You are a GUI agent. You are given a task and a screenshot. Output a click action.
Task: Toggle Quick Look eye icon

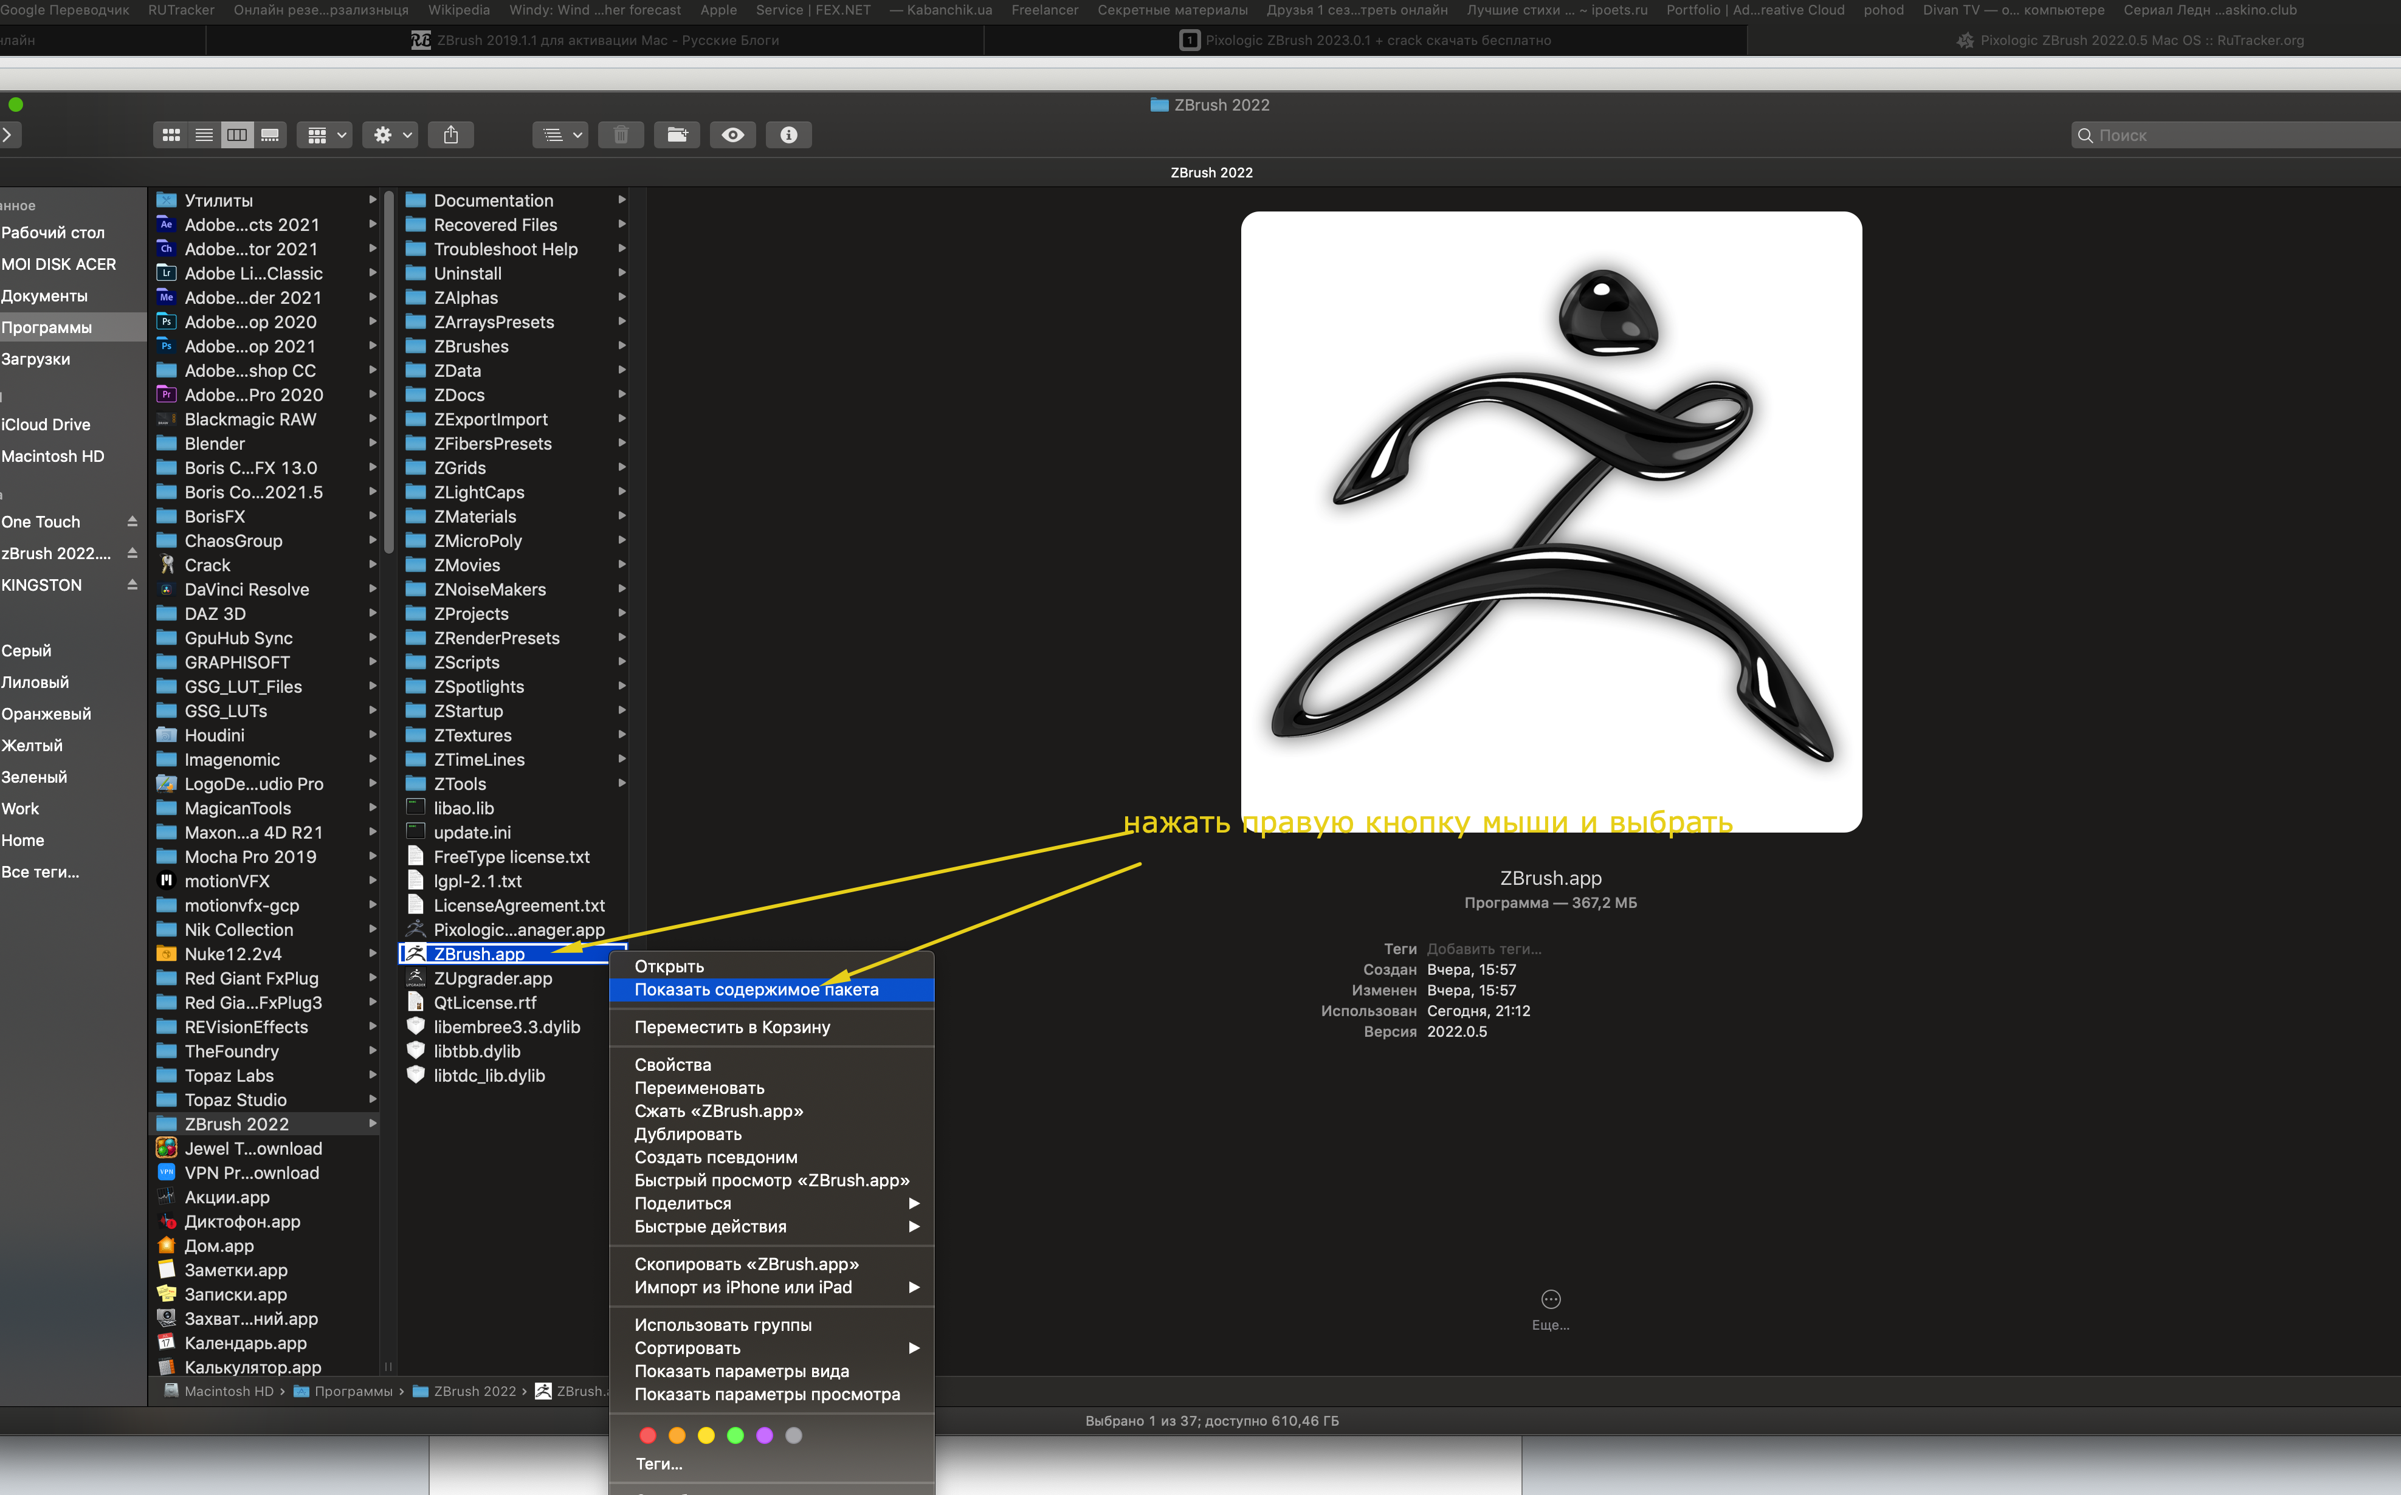pos(732,136)
